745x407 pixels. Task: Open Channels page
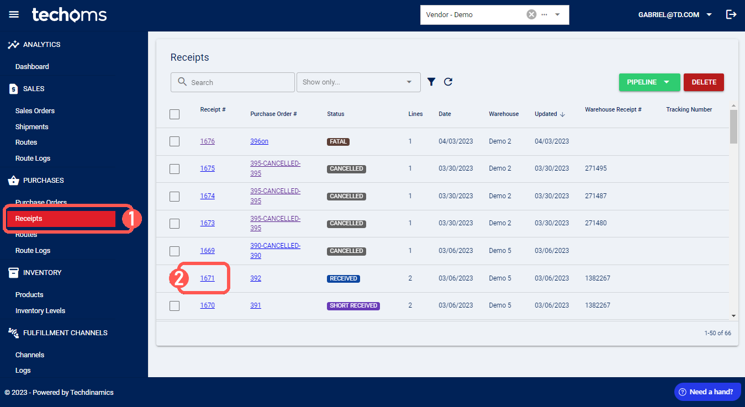click(x=30, y=355)
